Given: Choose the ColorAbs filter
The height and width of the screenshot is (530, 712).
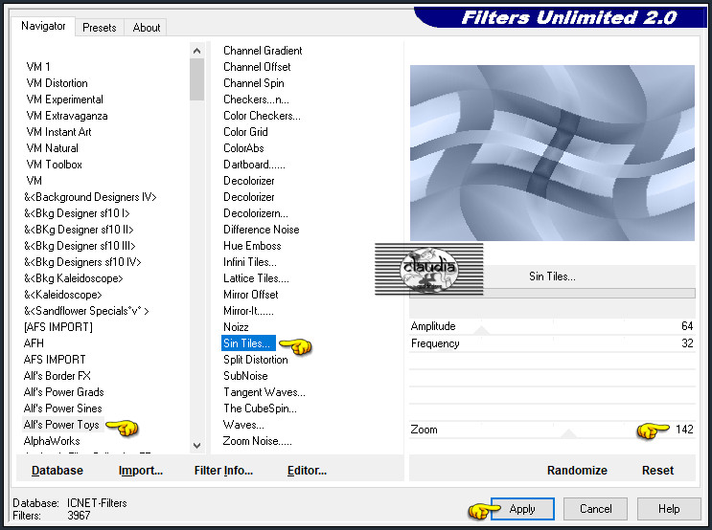Looking at the screenshot, I should [243, 148].
